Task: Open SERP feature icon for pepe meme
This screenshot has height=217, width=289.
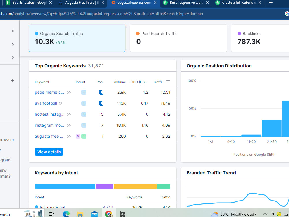Action: [101, 93]
